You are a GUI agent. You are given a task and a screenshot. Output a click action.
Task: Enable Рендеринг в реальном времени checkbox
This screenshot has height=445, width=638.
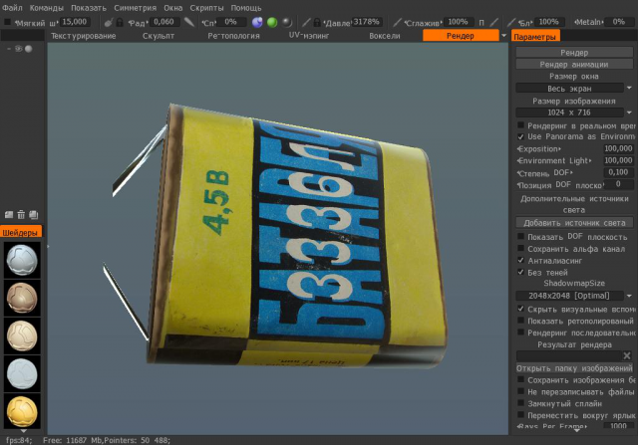(520, 125)
